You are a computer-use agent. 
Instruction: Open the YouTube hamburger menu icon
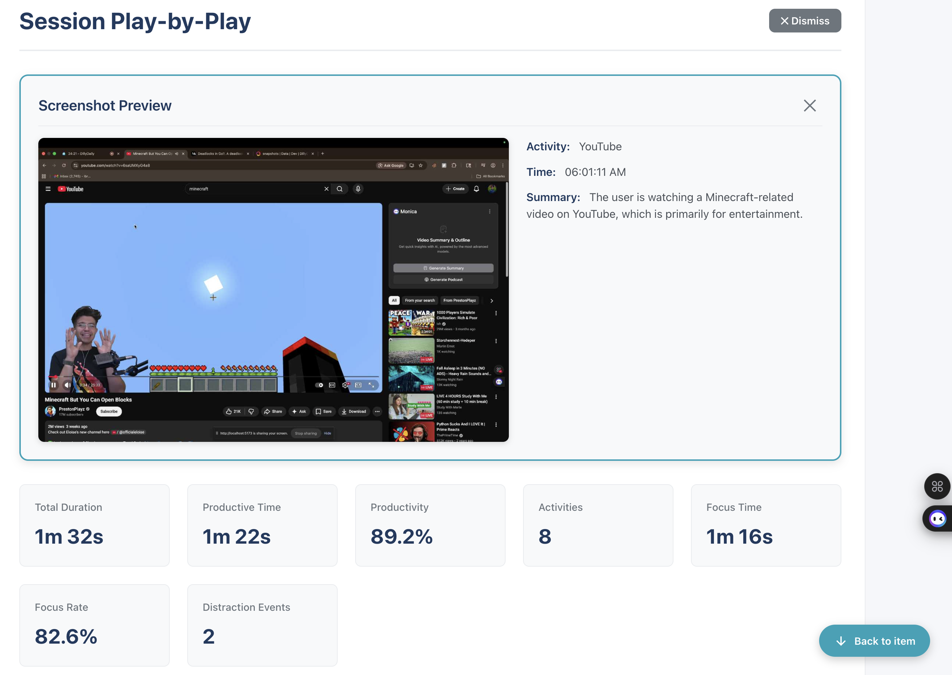[x=48, y=189]
